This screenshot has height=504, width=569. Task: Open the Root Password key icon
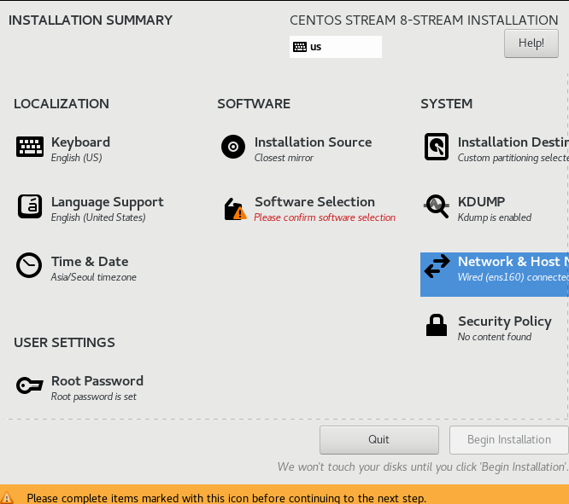point(29,385)
